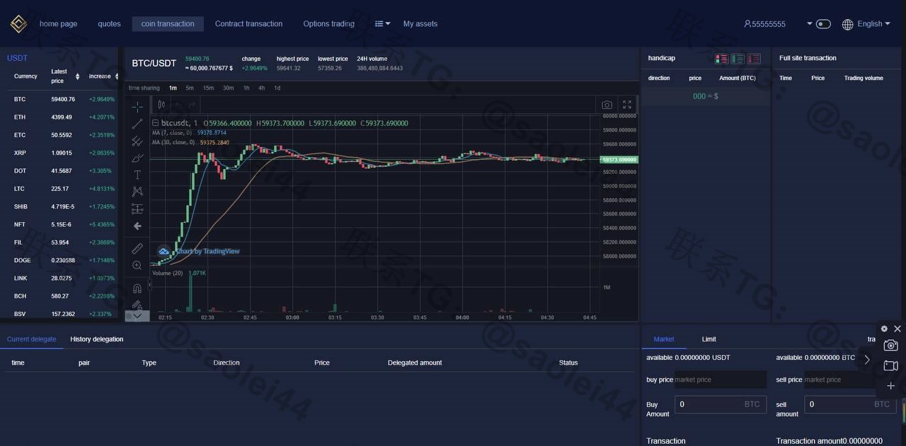This screenshot has height=446, width=906.
Task: Collapse the MA indicator legend
Action: [x=156, y=123]
